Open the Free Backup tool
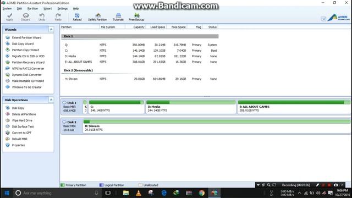This screenshot has height=198, width=352. click(136, 17)
